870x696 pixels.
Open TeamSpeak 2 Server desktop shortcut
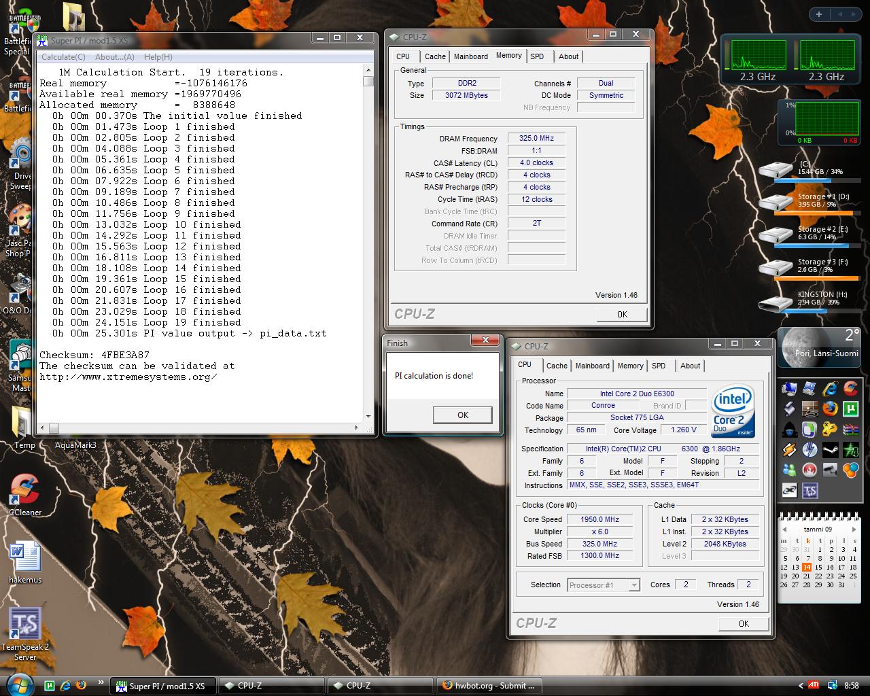25,633
